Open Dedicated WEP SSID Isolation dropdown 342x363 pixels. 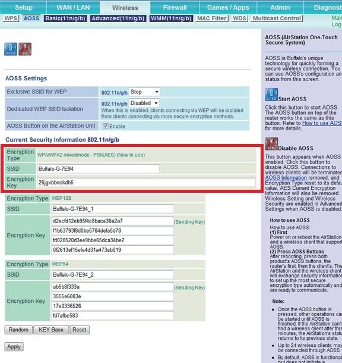[x=144, y=103]
